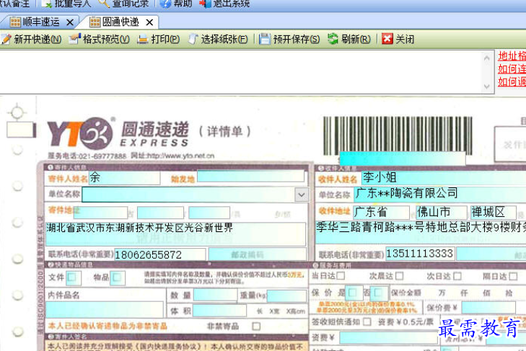Click the 刷新 green arrows icon
Viewport: 526px width, 351px height.
(333, 39)
